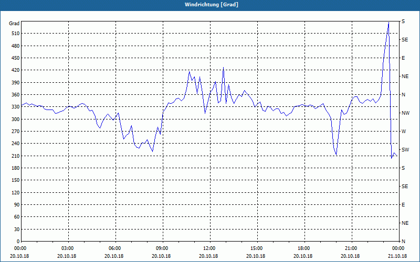Select the 06:00 time label
This screenshot has width=420, height=262.
(115, 248)
